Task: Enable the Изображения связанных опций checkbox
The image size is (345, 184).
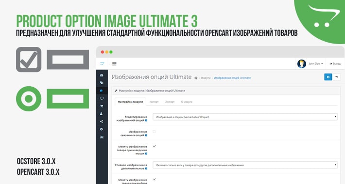Action: tap(154, 132)
